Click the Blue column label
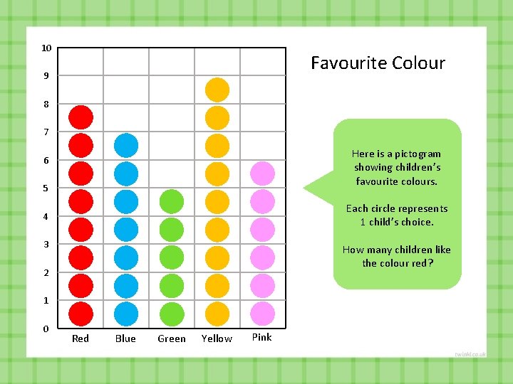This screenshot has height=384, width=513. point(125,338)
